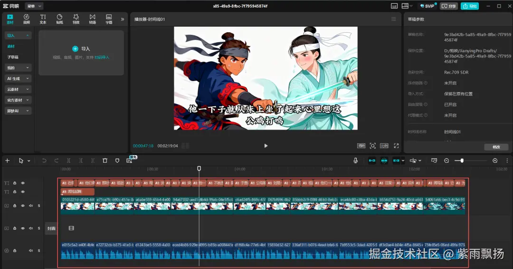Toggle timeline auto snapping
The width and height of the screenshot is (513, 269).
pos(384,160)
